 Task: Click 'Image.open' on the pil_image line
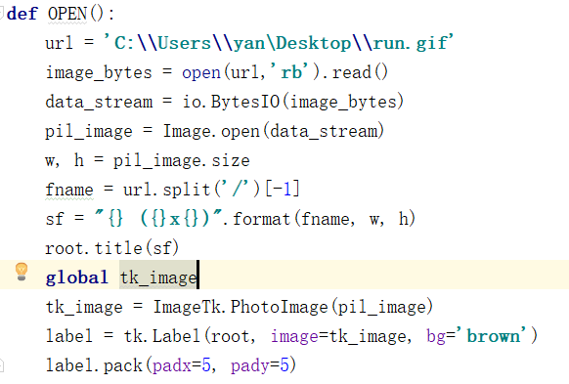point(211,131)
